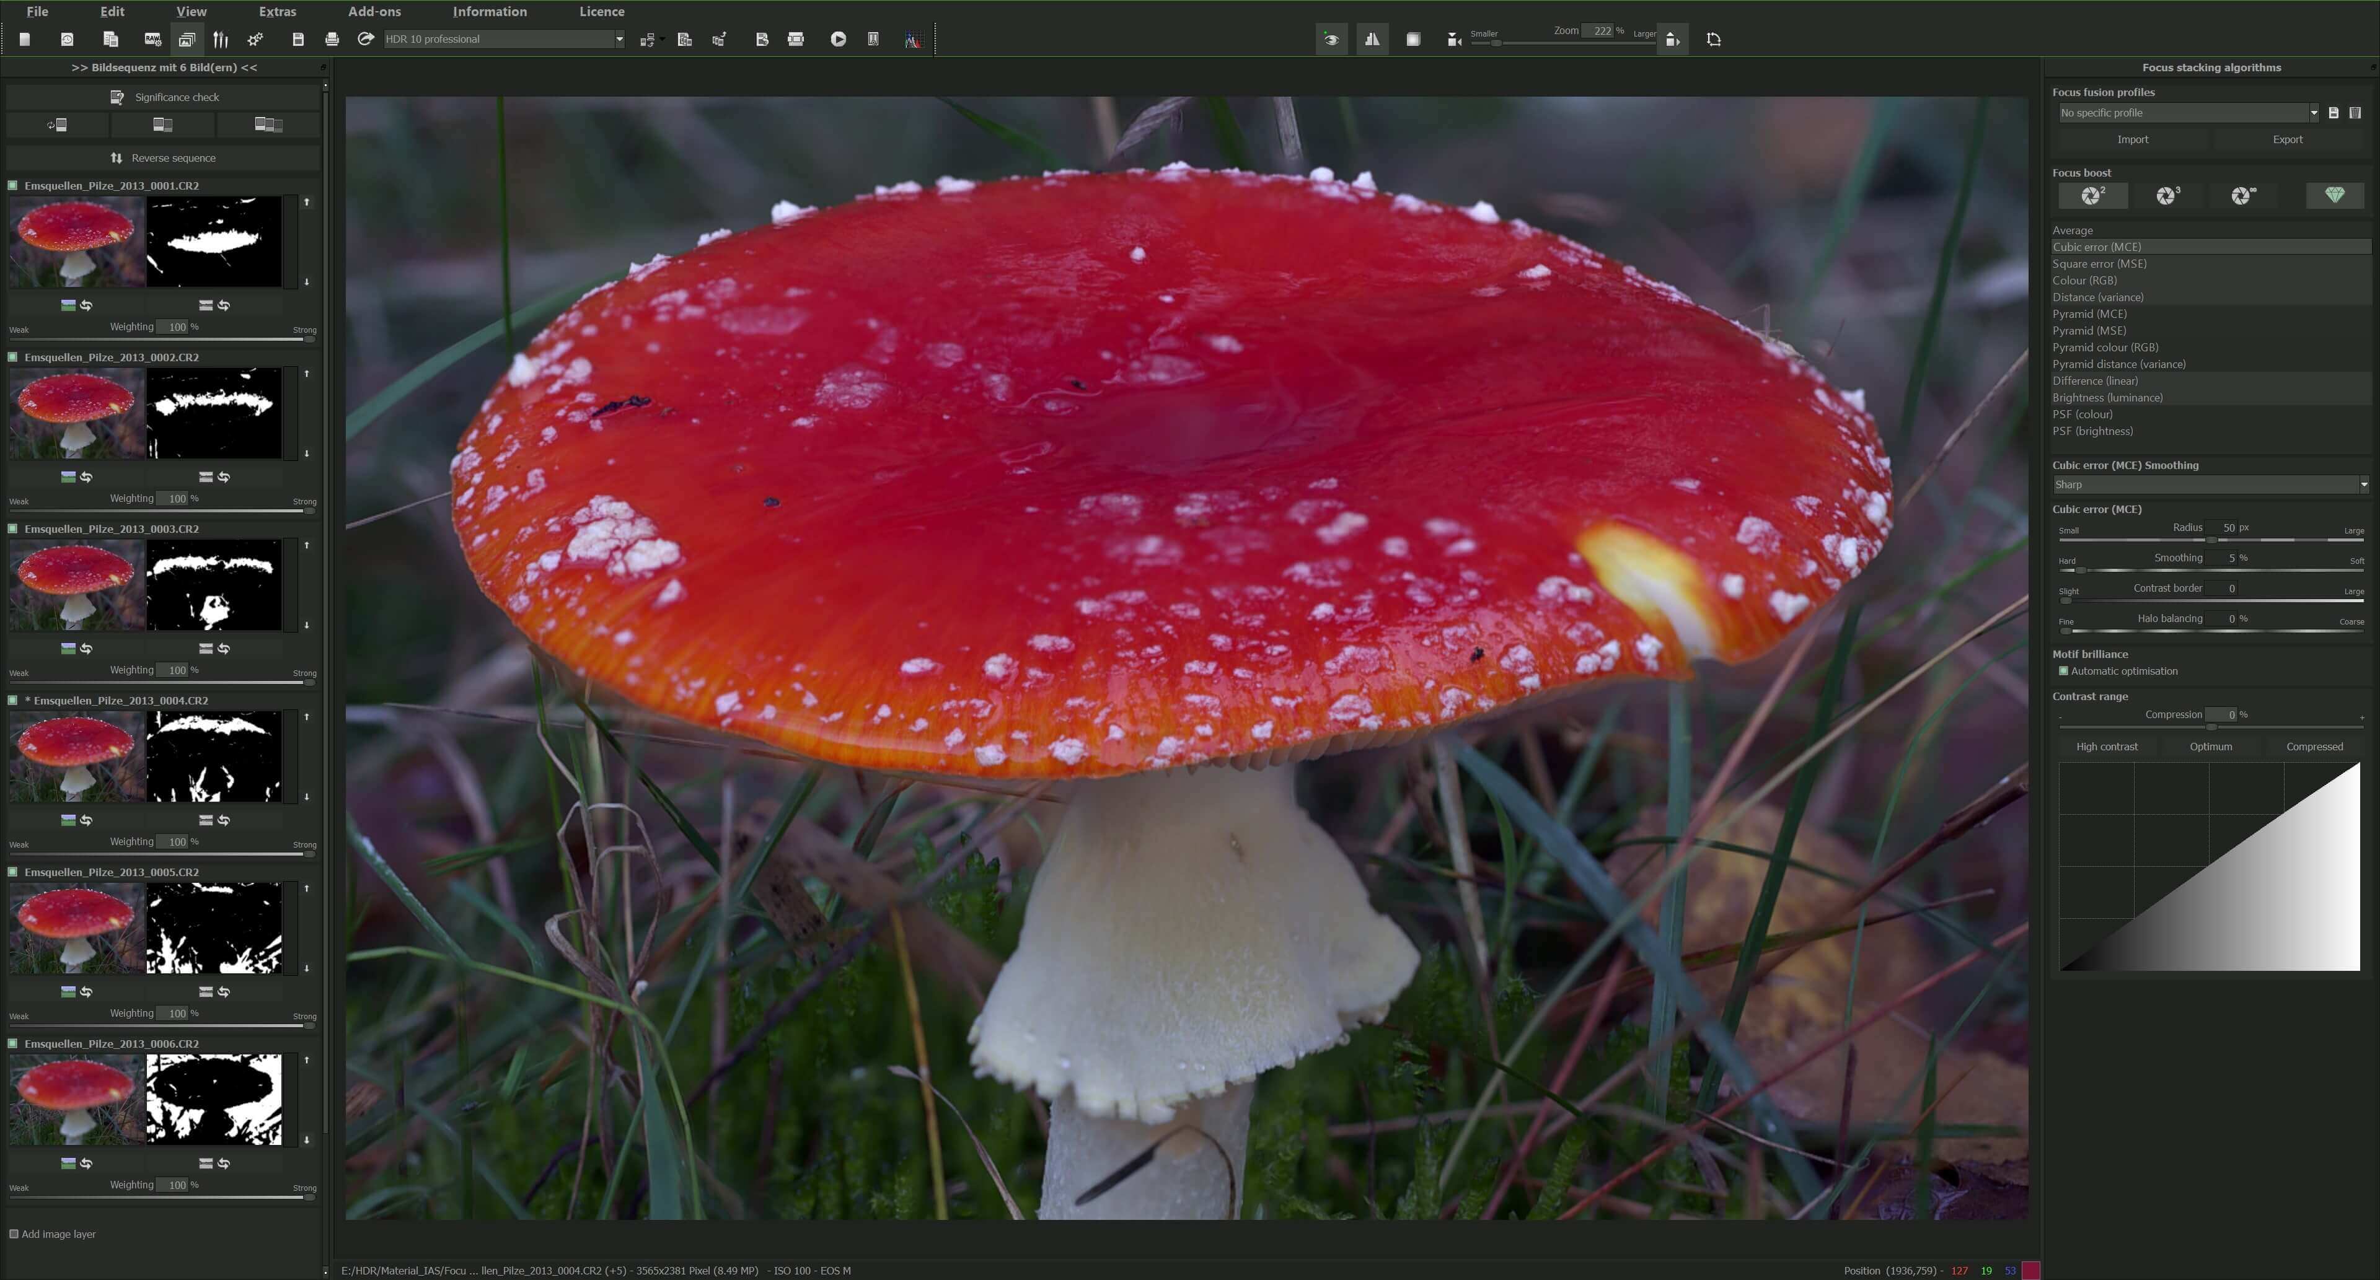Open the Sharp smoothing dropdown
Viewport: 2380px width, 1280px height.
click(2363, 485)
